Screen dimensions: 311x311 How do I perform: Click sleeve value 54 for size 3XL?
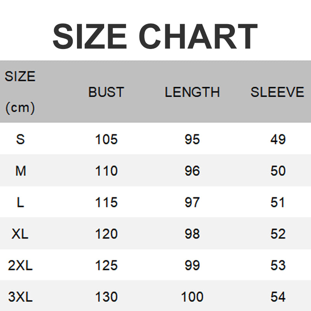click(278, 297)
